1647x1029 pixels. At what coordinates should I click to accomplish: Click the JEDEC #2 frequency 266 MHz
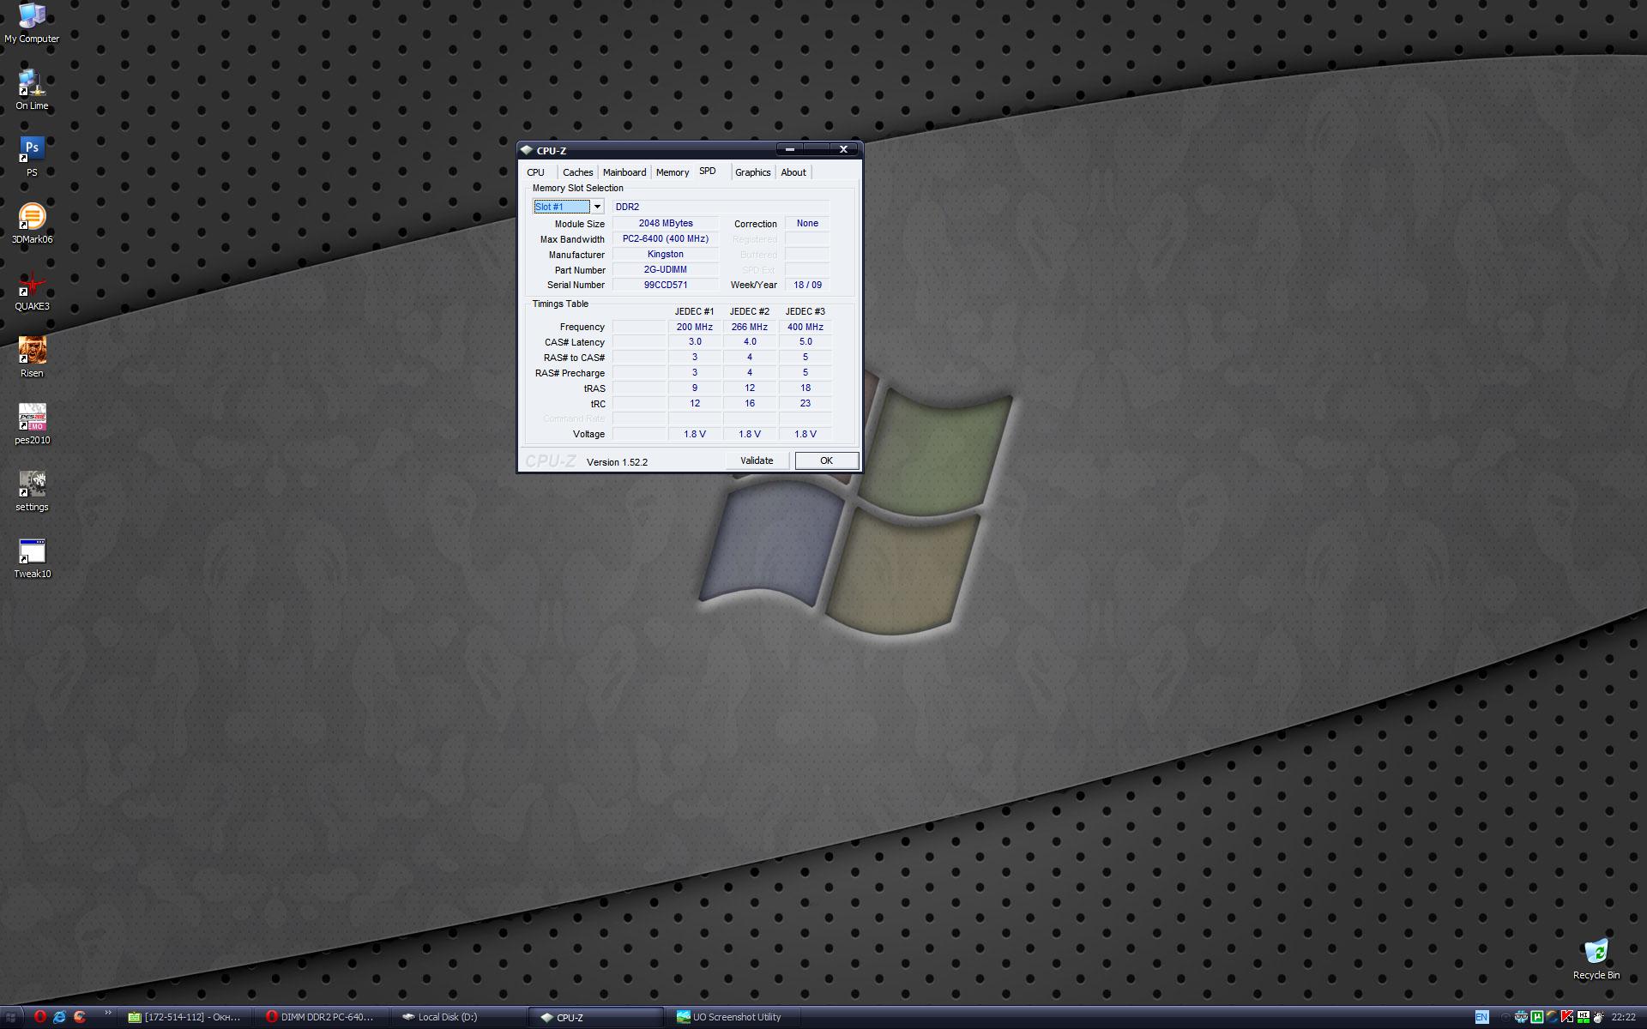750,327
